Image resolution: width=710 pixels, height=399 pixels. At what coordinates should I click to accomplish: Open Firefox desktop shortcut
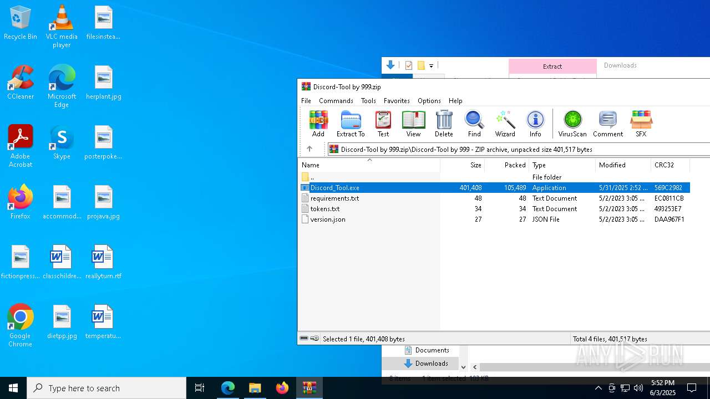pyautogui.click(x=21, y=202)
